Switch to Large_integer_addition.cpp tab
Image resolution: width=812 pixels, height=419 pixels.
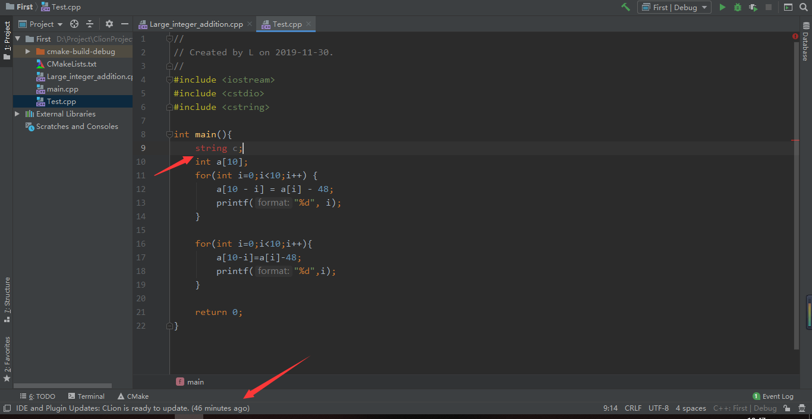(x=196, y=24)
